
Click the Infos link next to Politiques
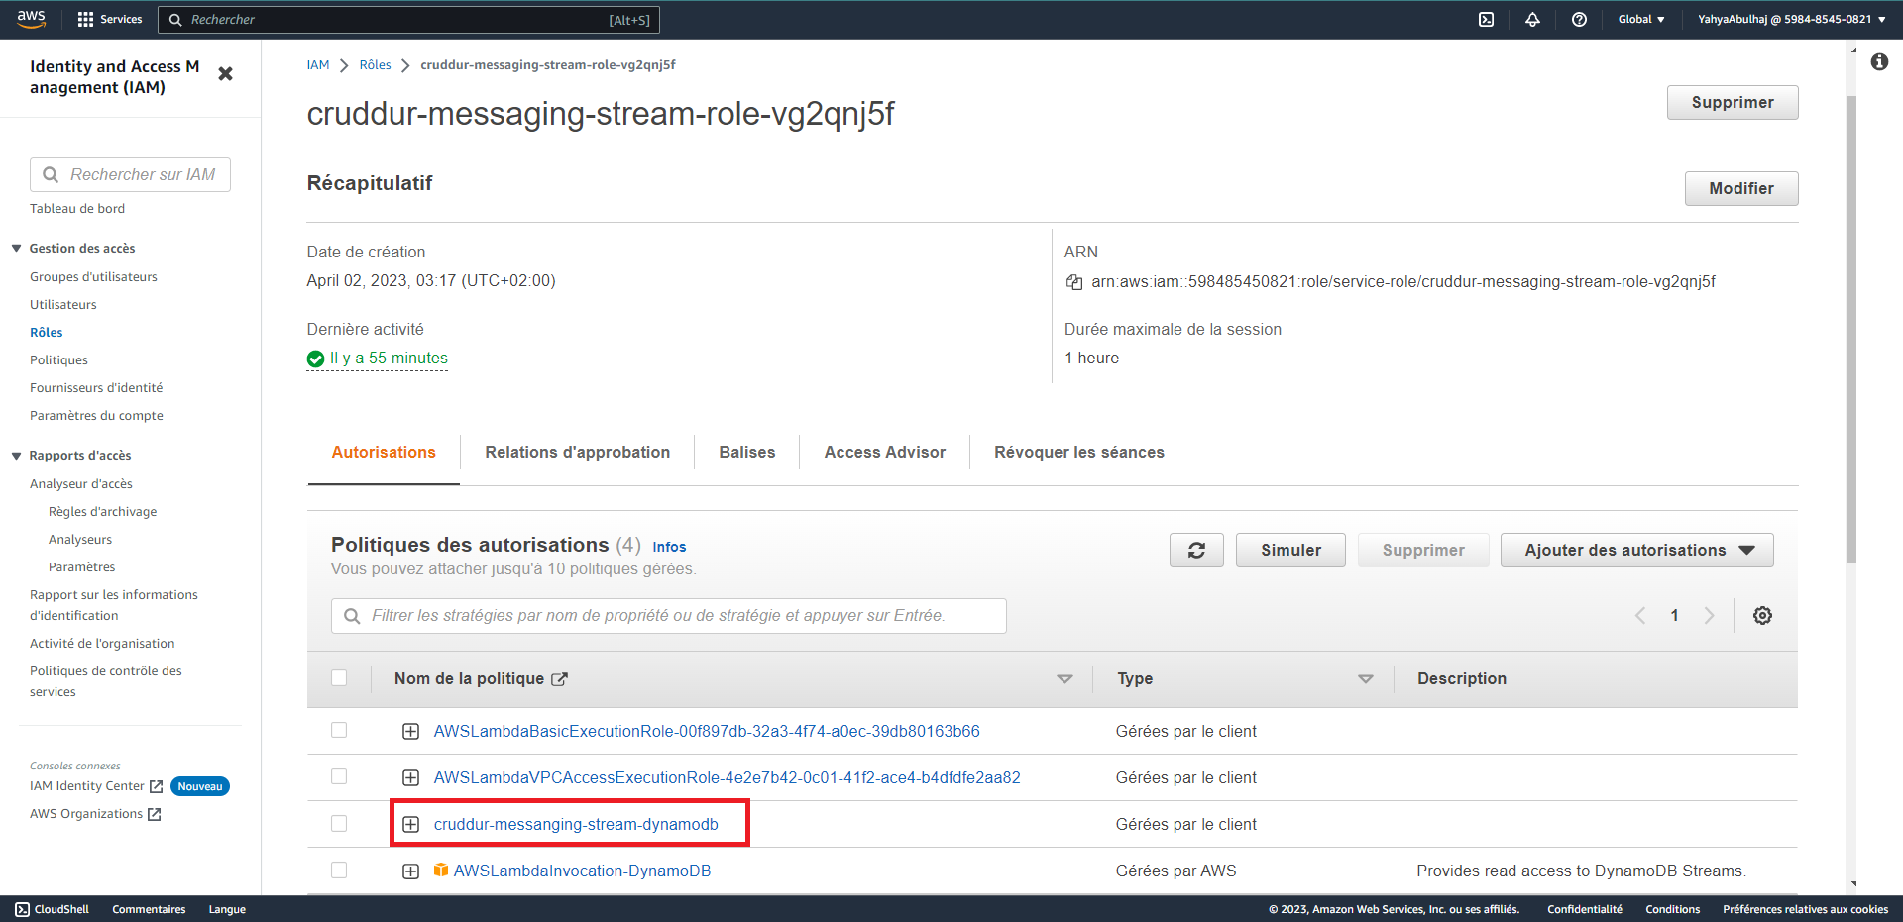pyautogui.click(x=669, y=547)
